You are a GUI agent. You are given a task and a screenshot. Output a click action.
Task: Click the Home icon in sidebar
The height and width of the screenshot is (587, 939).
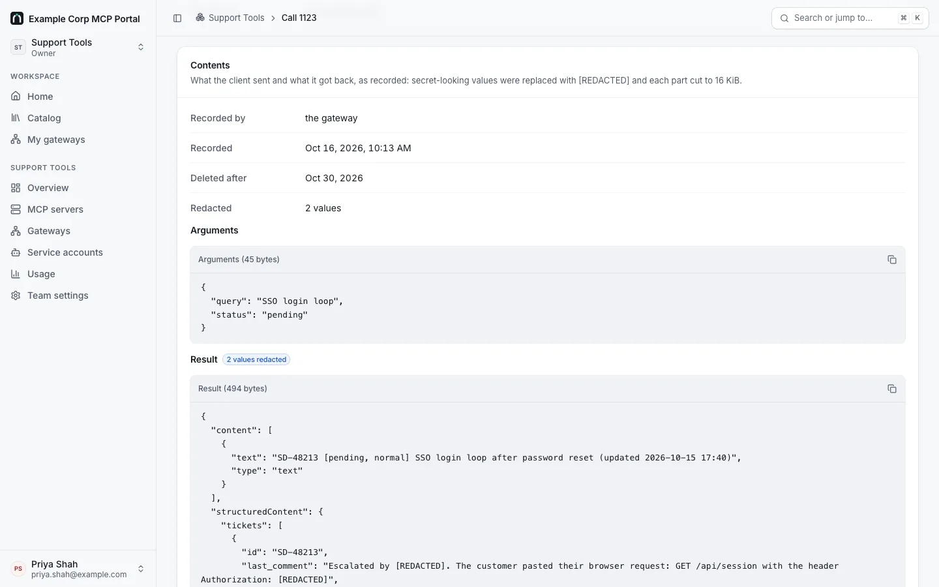point(16,97)
